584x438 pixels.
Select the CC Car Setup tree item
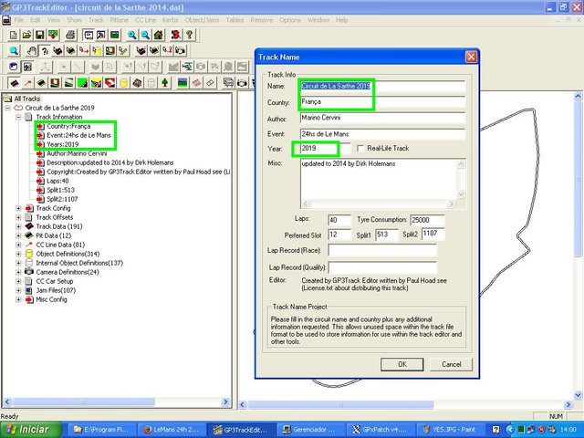pos(55,281)
